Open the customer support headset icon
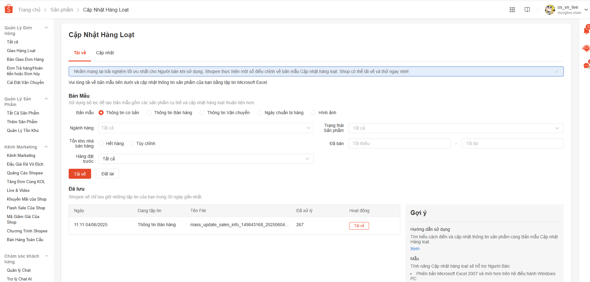 pos(586,48)
